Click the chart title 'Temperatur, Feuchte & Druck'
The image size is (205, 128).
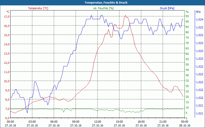click(106, 3)
